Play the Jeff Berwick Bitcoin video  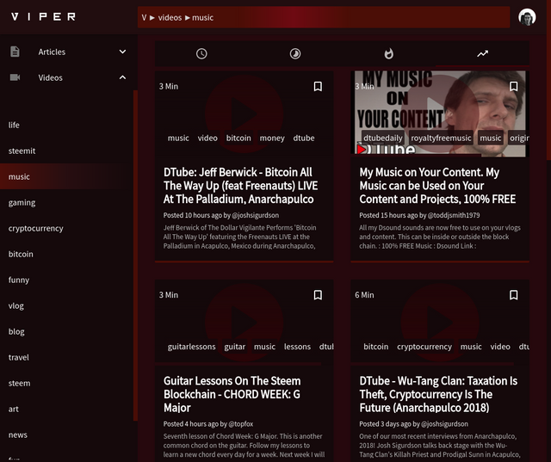[x=244, y=114]
